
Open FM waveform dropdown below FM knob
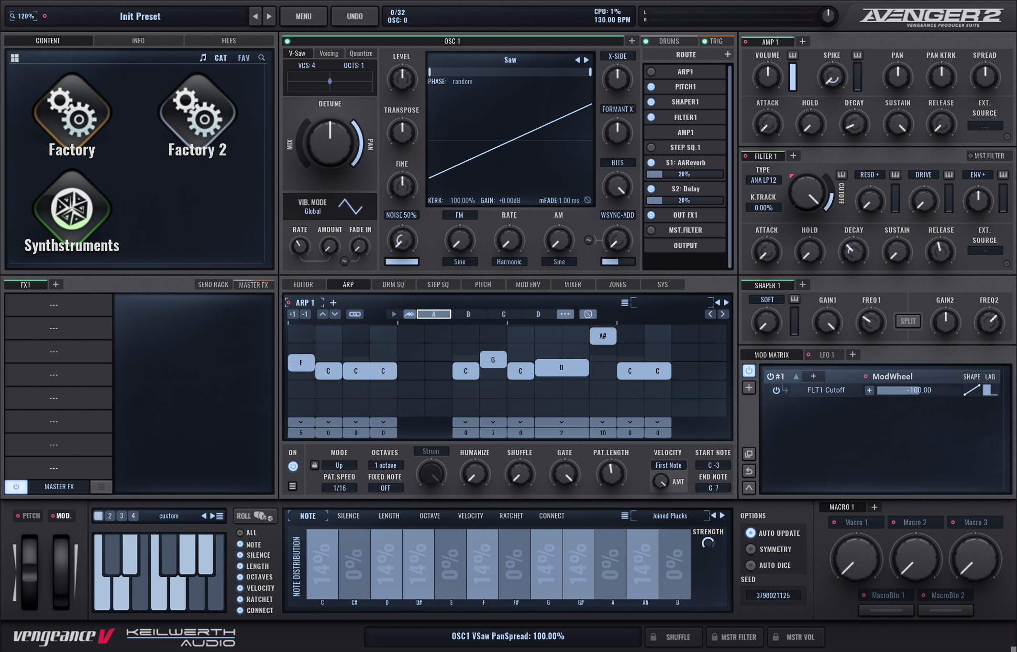pos(460,262)
